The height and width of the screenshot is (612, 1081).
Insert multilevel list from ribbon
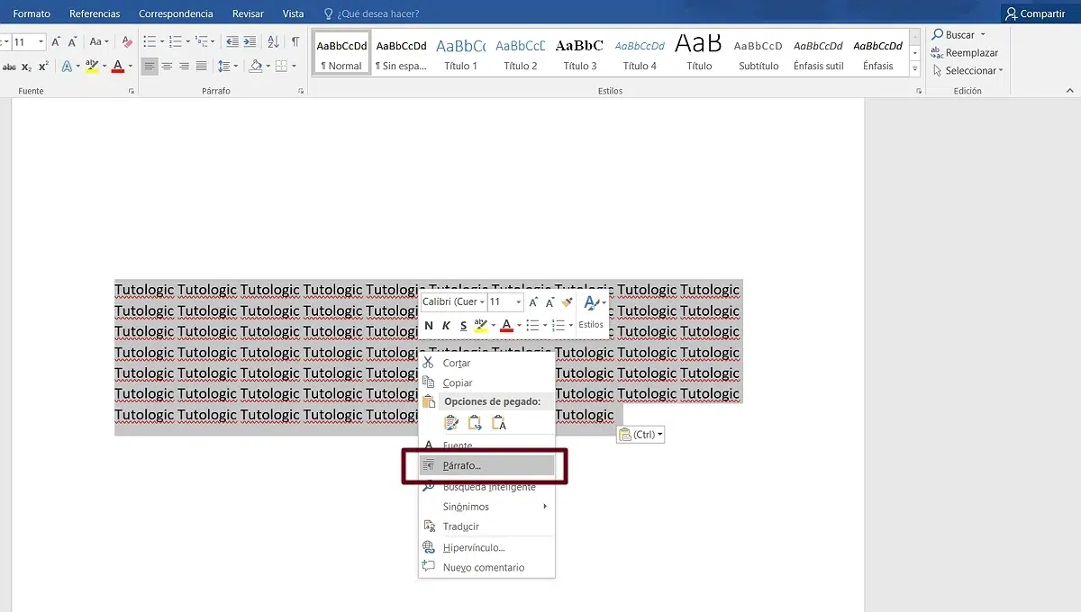tap(201, 42)
